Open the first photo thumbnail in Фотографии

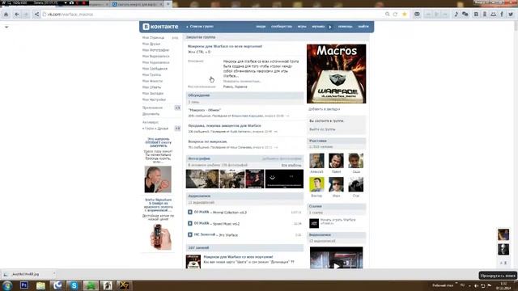tap(202, 179)
